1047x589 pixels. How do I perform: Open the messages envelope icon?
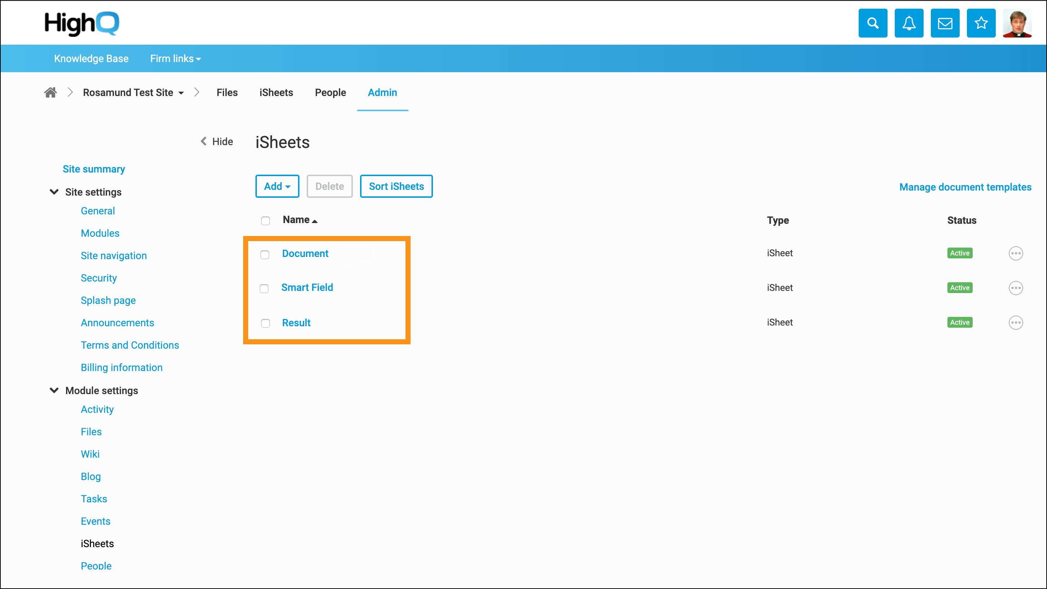tap(945, 23)
